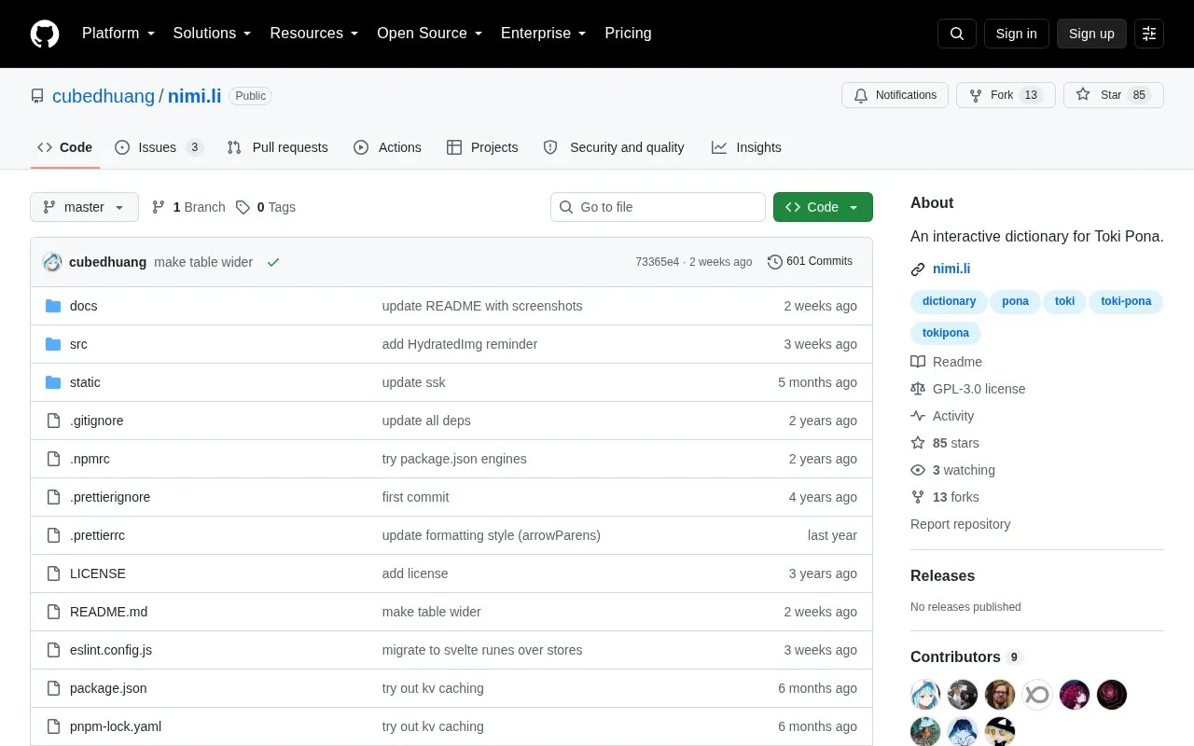Open commit message "migrate to svelte runes over stores"
Screen dimensions: 1194x746
(482, 650)
